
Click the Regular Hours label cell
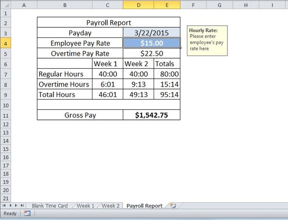65,74
